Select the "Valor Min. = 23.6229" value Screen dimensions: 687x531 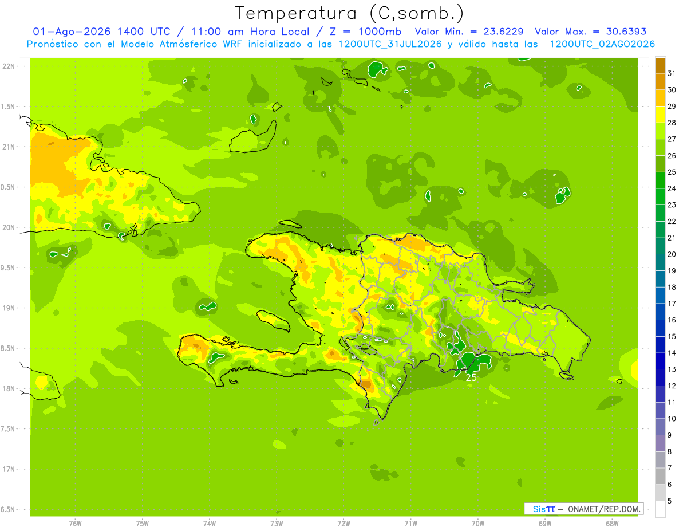point(469,32)
